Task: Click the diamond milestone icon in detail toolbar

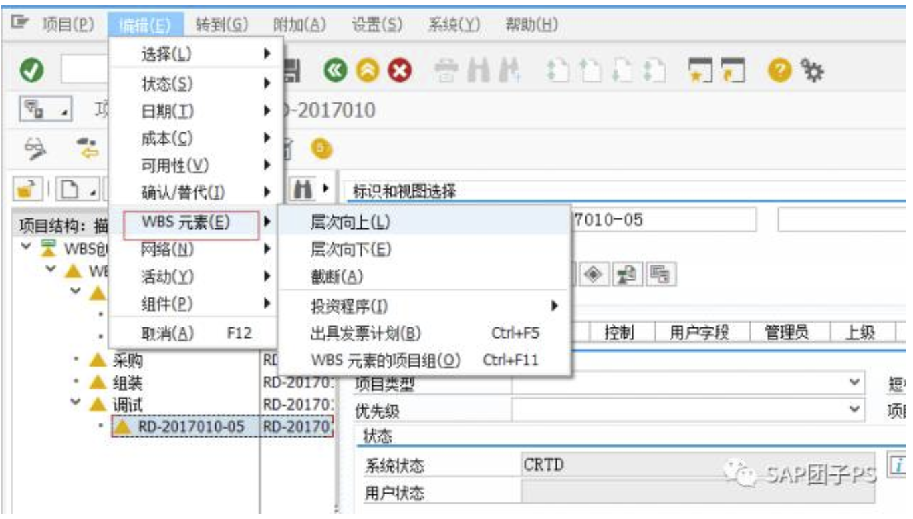Action: click(594, 275)
